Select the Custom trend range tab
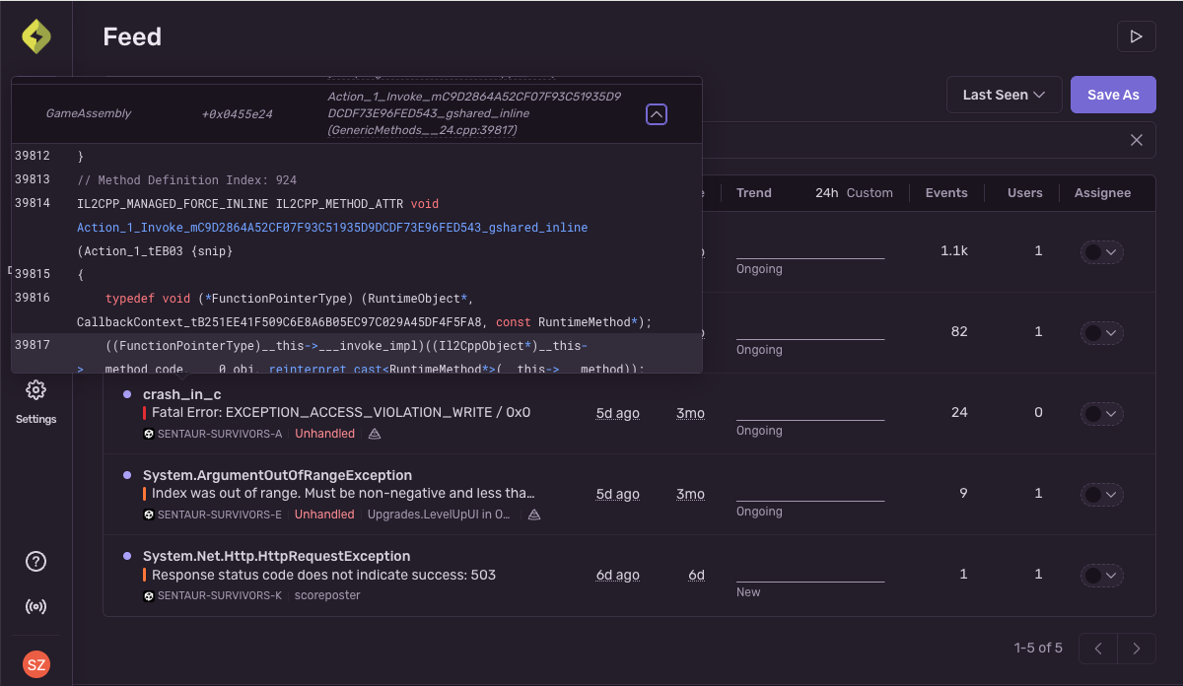 (871, 192)
